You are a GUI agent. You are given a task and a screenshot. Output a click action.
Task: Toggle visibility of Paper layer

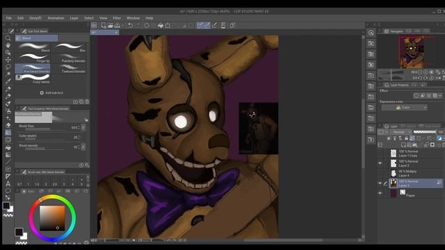(380, 193)
